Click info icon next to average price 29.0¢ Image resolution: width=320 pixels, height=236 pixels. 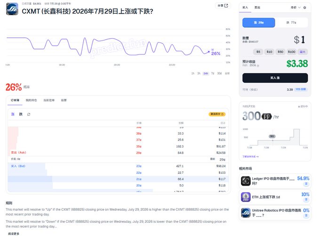pyautogui.click(x=258, y=66)
